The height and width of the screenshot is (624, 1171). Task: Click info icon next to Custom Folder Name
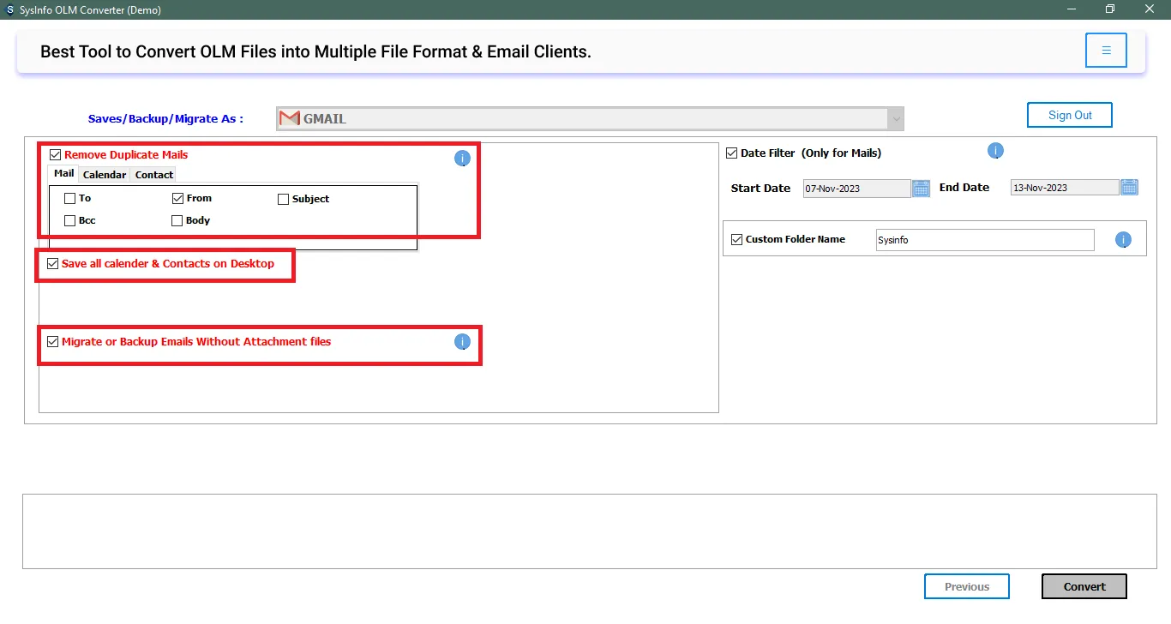click(x=1123, y=240)
